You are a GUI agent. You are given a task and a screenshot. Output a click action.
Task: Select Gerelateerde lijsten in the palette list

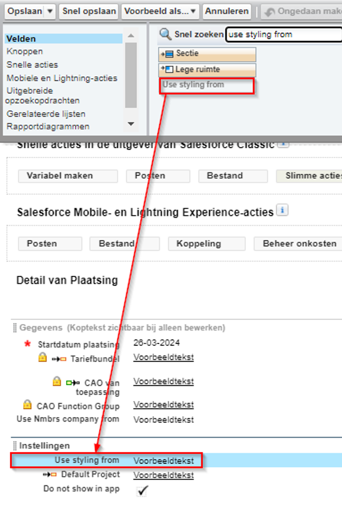point(46,114)
